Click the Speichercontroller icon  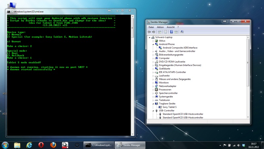156,93
